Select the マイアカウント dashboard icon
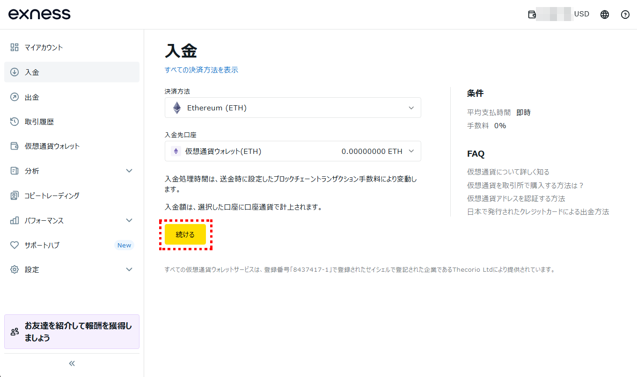This screenshot has height=377, width=637. pos(14,47)
